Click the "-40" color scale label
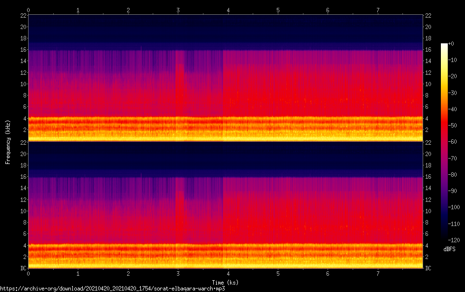This screenshot has height=292, width=465. [x=453, y=109]
